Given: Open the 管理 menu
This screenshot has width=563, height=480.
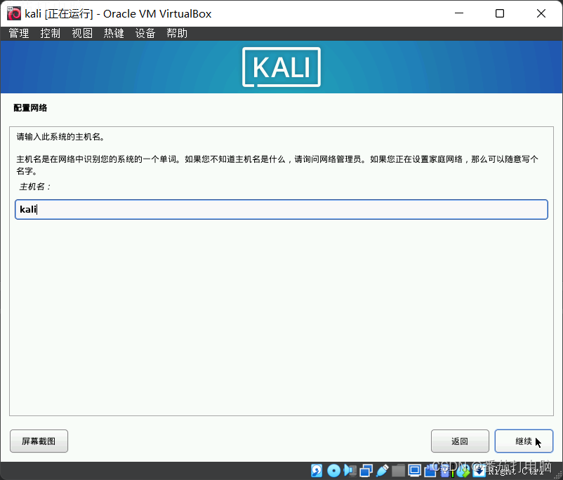Looking at the screenshot, I should (x=19, y=34).
